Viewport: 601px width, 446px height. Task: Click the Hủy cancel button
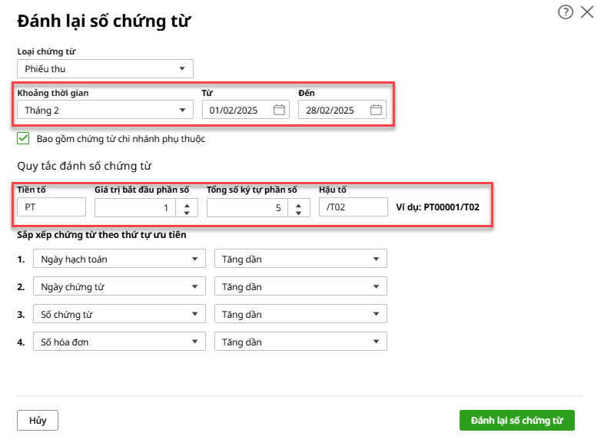pos(38,421)
